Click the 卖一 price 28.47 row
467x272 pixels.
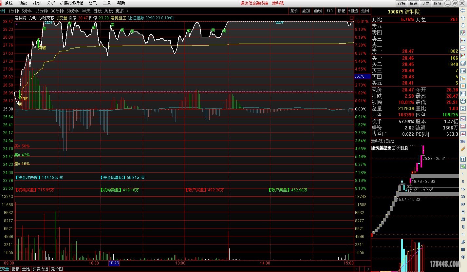[415, 51]
